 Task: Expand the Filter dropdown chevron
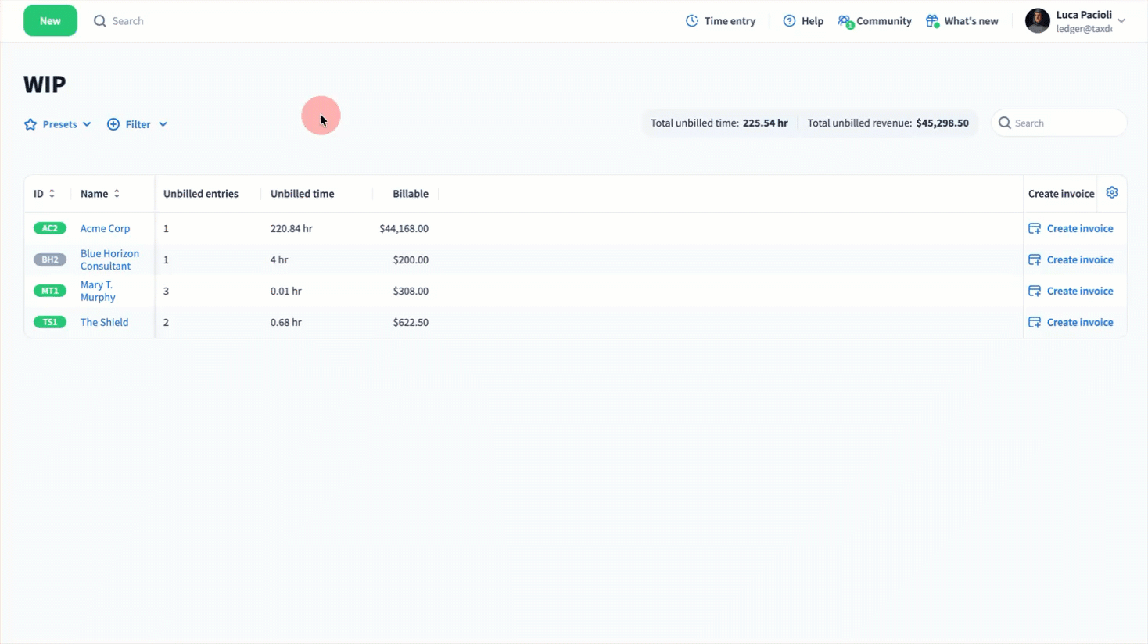tap(163, 124)
